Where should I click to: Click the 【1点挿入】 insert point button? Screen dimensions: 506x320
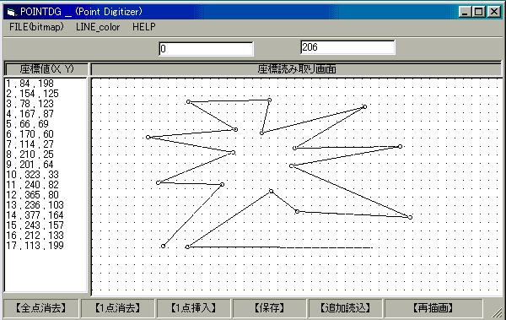194,308
